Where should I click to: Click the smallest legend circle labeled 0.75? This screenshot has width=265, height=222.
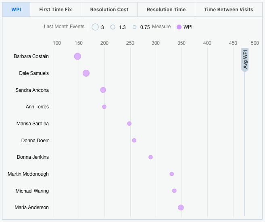pyautogui.click(x=135, y=27)
